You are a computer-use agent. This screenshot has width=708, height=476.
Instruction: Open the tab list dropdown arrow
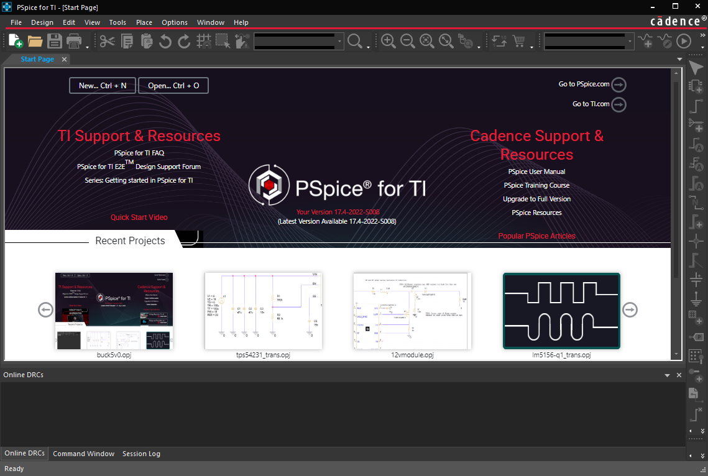pos(679,59)
